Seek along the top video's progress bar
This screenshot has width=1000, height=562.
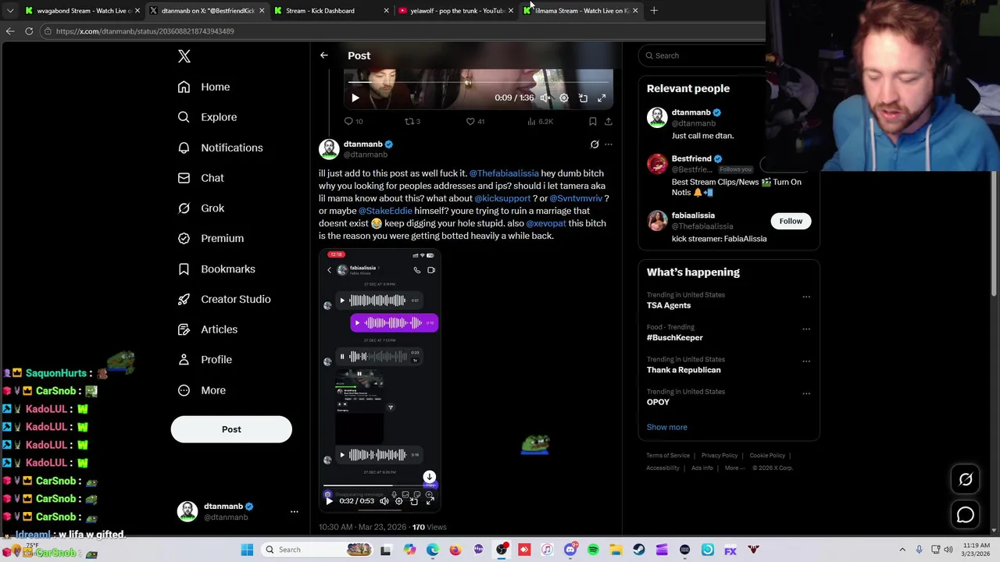coord(478,82)
